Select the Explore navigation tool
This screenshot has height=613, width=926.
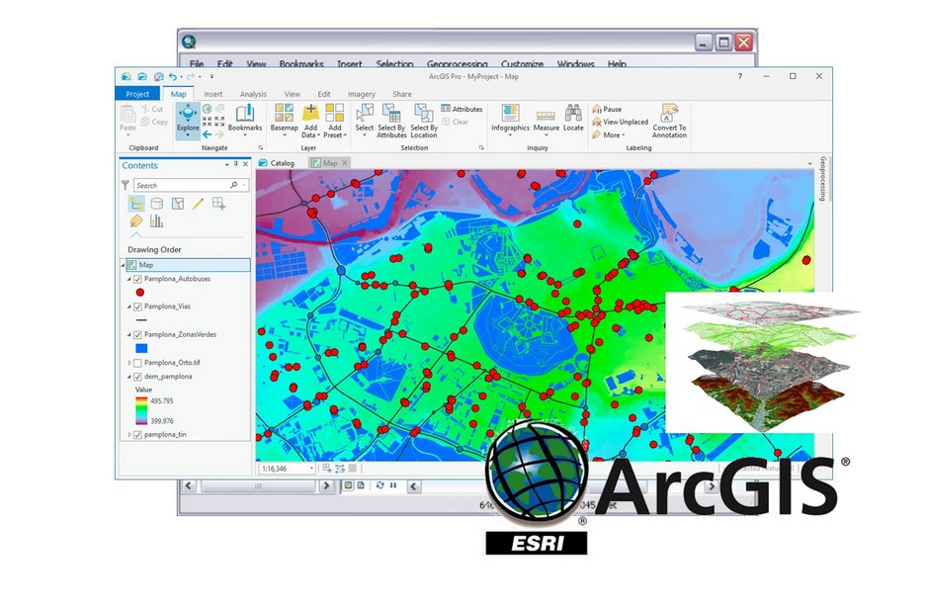[x=188, y=121]
